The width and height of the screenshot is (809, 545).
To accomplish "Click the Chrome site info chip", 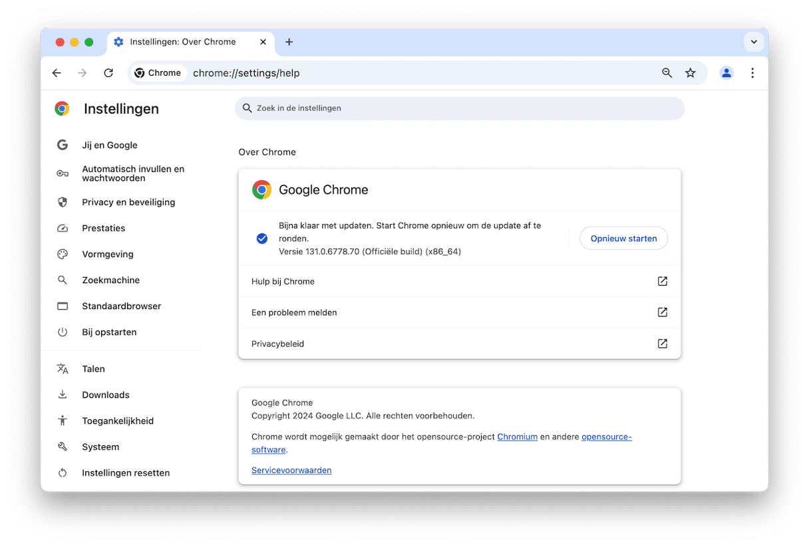I will (x=158, y=73).
